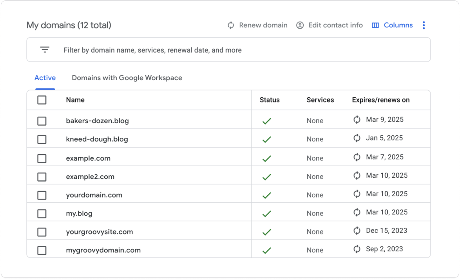
Task: Click status checkmark for example.com
Action: (267, 158)
